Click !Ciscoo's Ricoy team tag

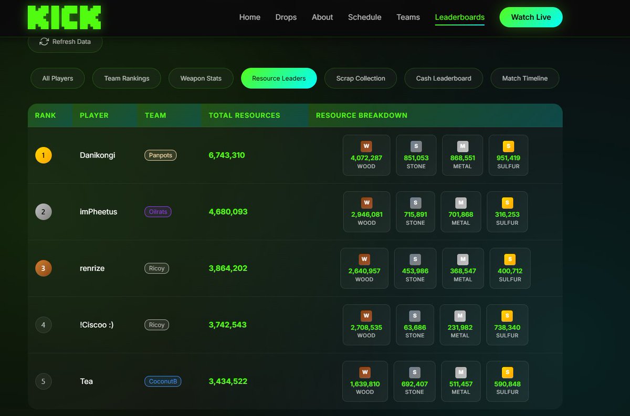coord(157,325)
